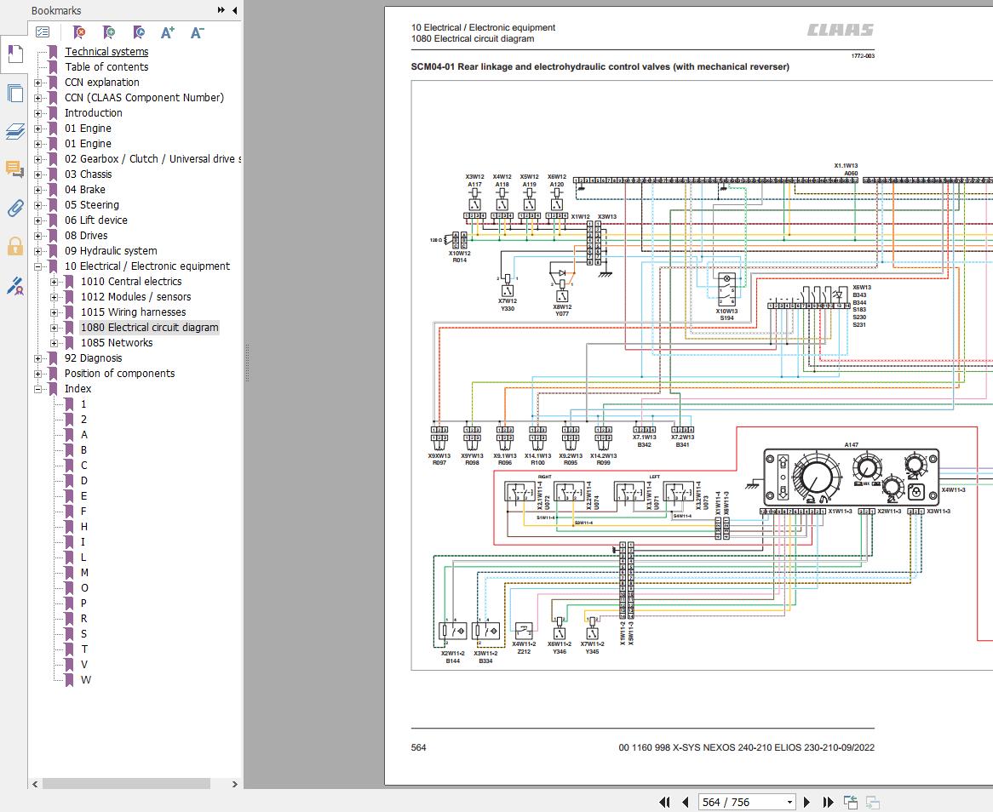Open the page number dropdown
This screenshot has height=812, width=993.
(789, 802)
